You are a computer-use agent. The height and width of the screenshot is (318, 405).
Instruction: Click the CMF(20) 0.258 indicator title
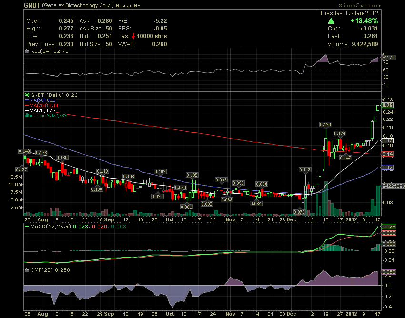coord(50,270)
